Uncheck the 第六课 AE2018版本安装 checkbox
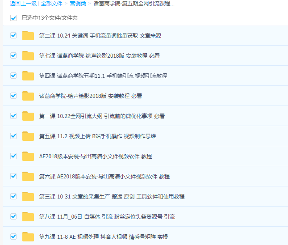Screen dimensions: 288x245 click(x=13, y=176)
